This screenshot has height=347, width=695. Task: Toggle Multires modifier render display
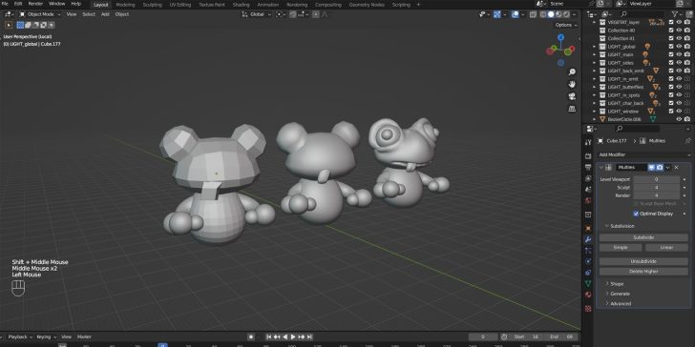click(x=660, y=168)
